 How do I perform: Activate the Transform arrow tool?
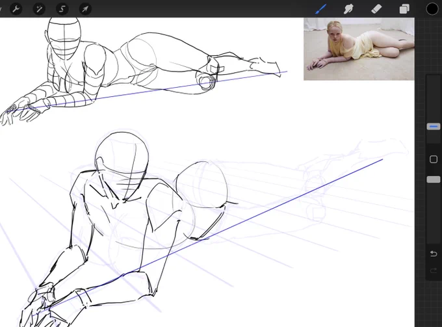coord(85,9)
